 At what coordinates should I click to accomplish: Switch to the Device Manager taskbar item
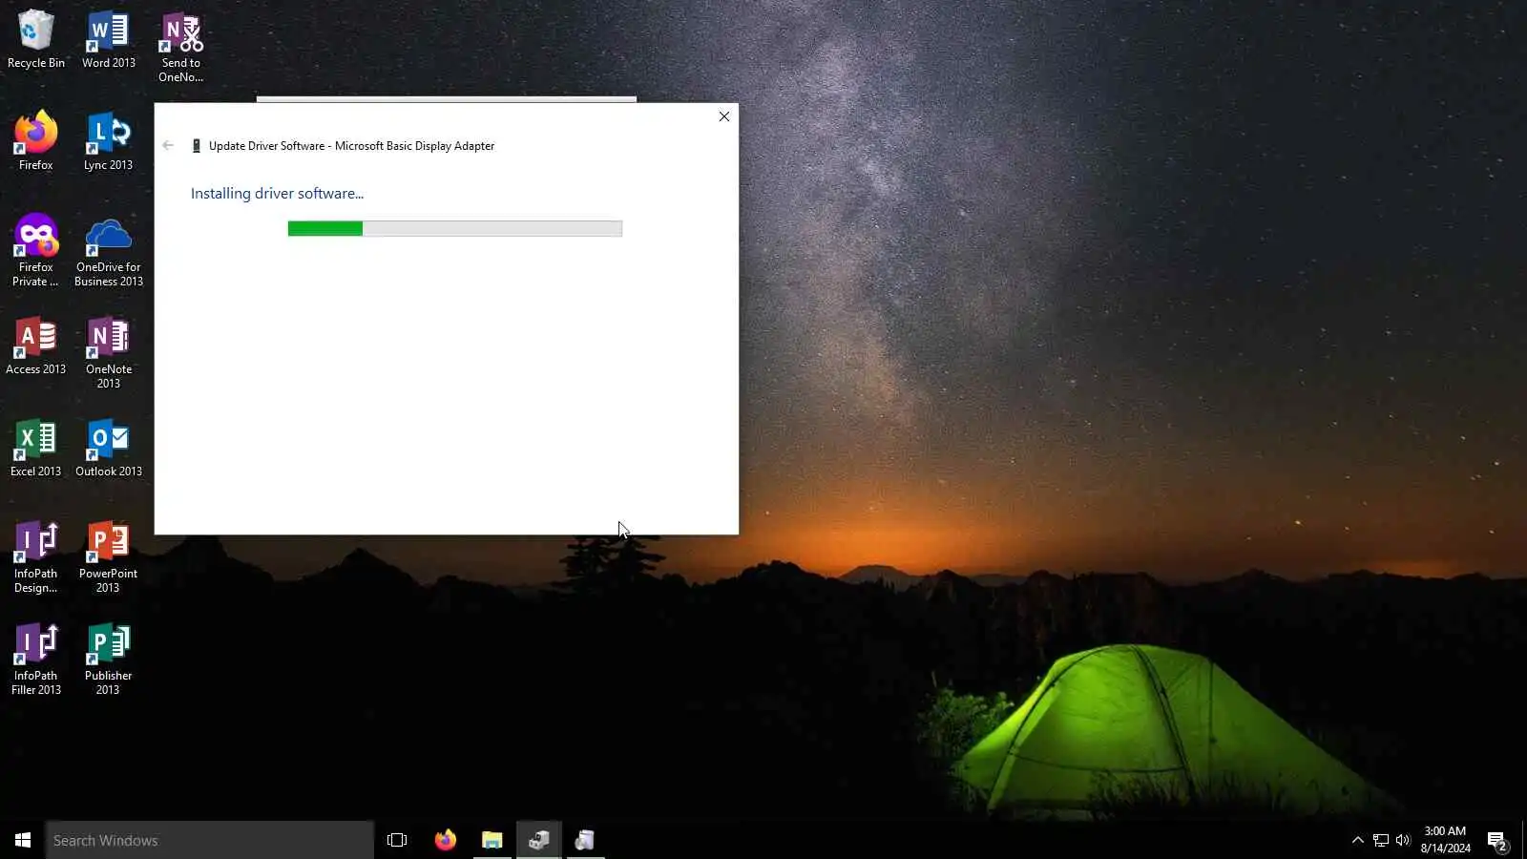pyautogui.click(x=539, y=840)
